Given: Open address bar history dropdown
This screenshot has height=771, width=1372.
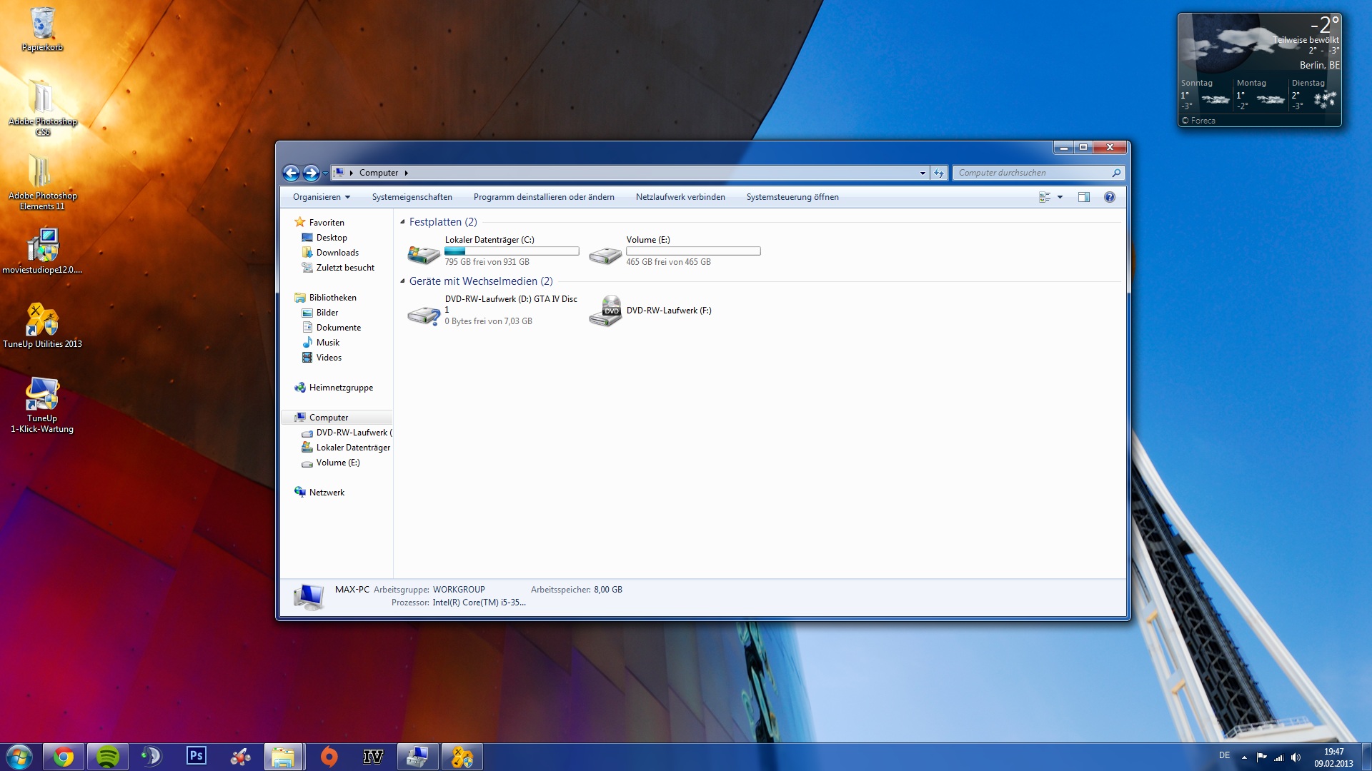Looking at the screenshot, I should click(923, 173).
